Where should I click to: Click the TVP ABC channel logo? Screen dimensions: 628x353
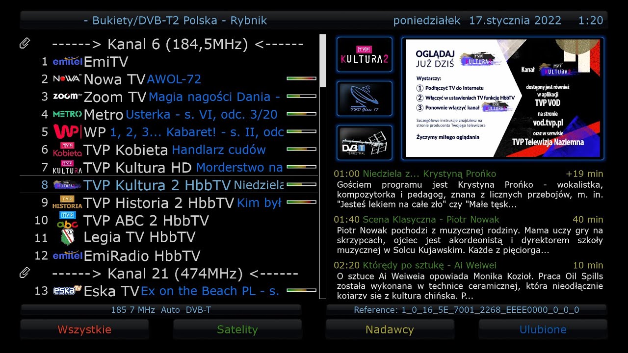click(x=67, y=220)
